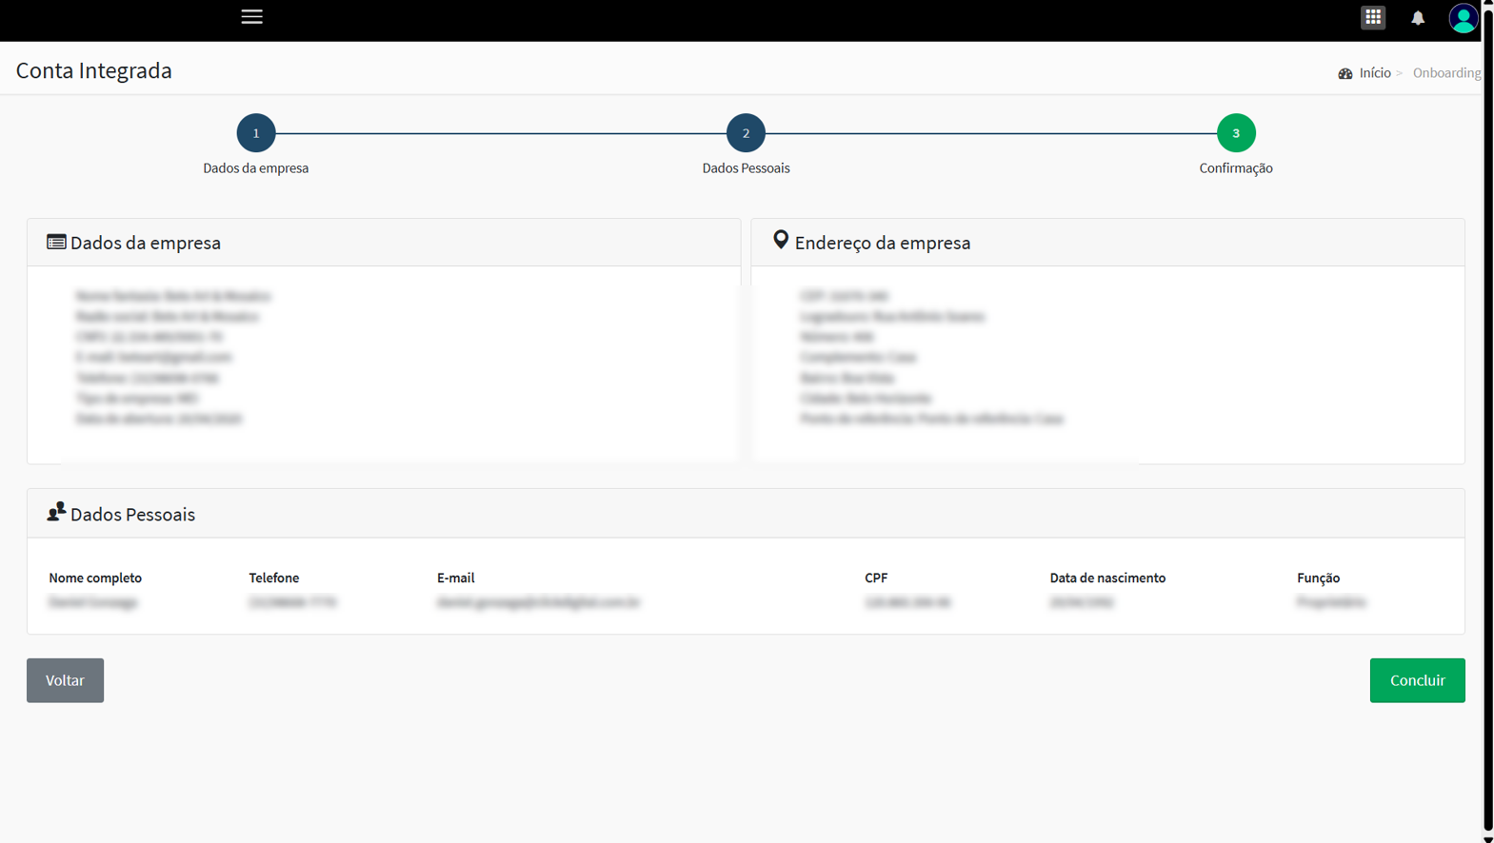Click the Dados Pessoais step label

[x=746, y=168]
